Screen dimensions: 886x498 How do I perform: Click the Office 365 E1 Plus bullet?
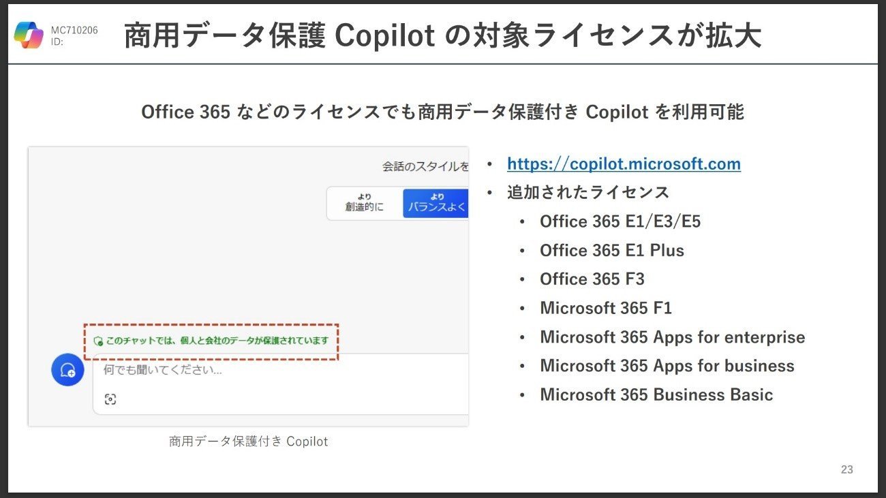(611, 250)
